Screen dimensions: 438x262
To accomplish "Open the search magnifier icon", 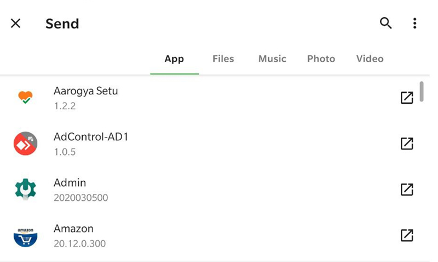I will coord(386,23).
